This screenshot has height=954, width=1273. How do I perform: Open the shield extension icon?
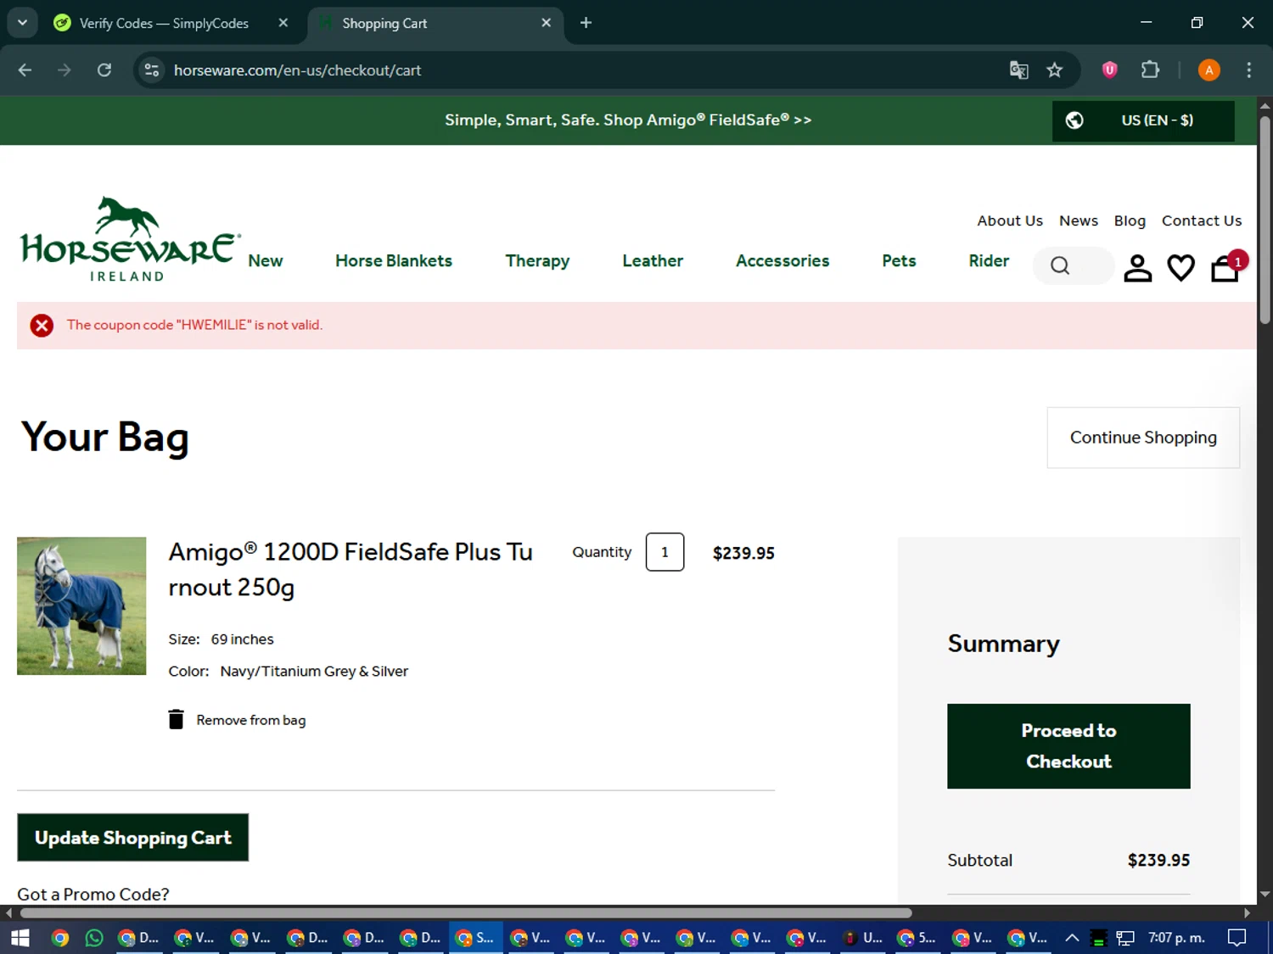pos(1109,70)
